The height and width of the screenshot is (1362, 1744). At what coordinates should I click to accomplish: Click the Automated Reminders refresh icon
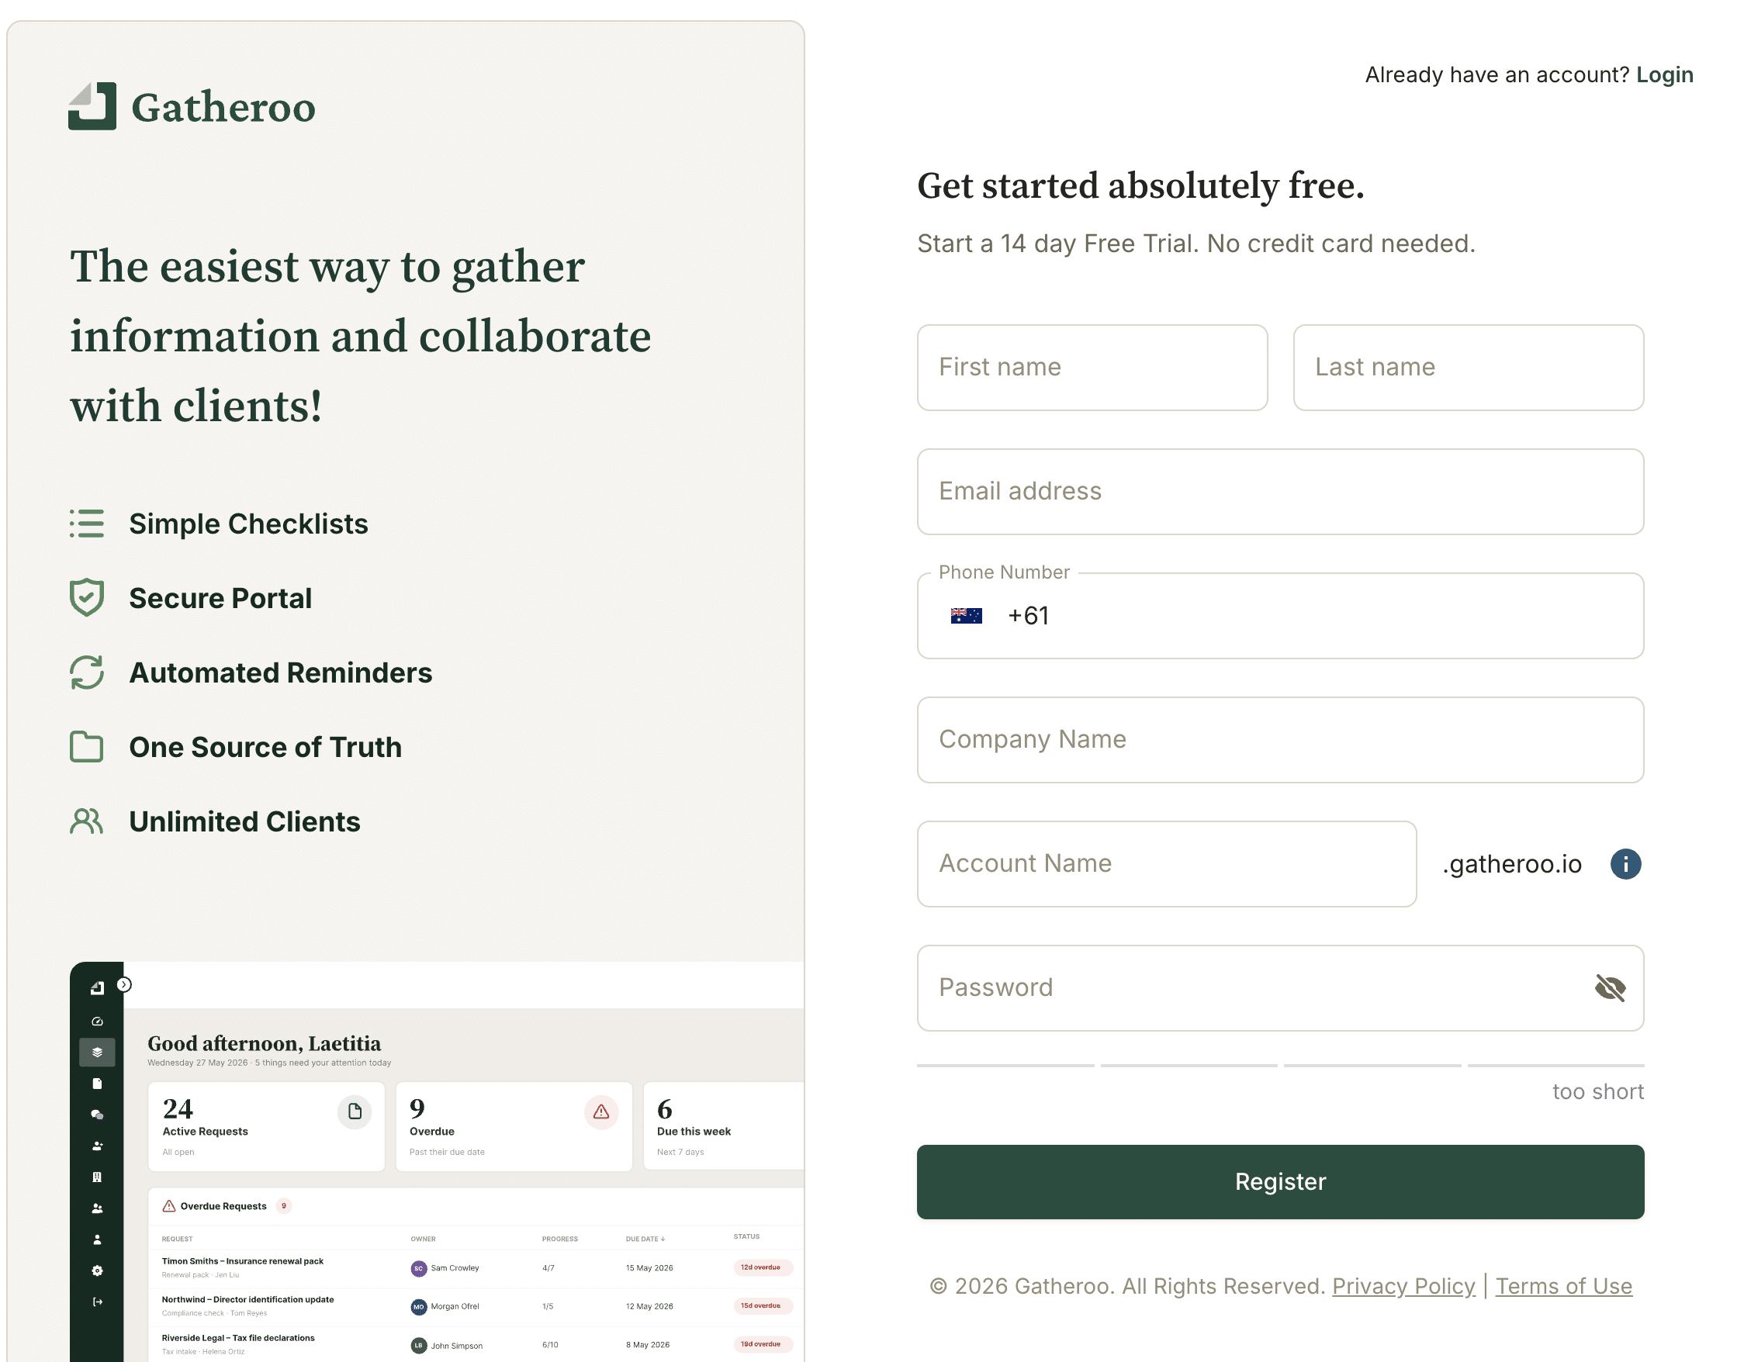tap(86, 672)
